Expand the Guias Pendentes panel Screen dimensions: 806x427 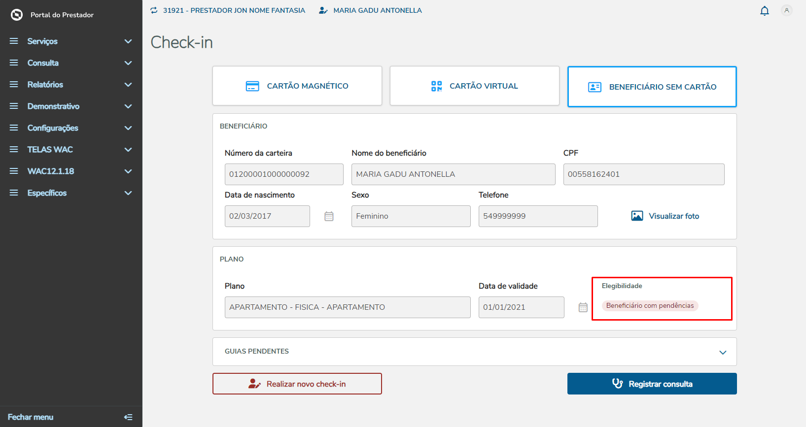tap(723, 352)
